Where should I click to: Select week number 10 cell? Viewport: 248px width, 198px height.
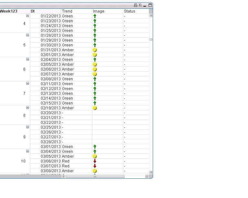pos(15,161)
